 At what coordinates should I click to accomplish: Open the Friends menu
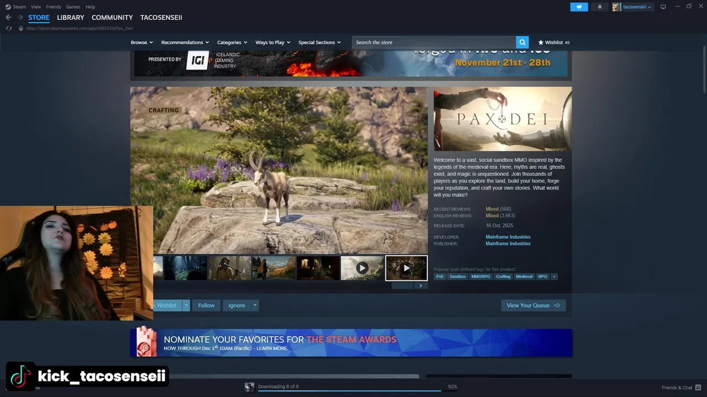click(54, 7)
